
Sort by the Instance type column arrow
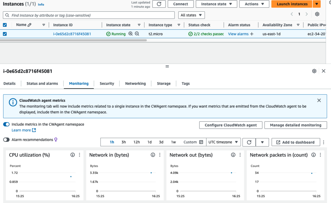pyautogui.click(x=179, y=25)
